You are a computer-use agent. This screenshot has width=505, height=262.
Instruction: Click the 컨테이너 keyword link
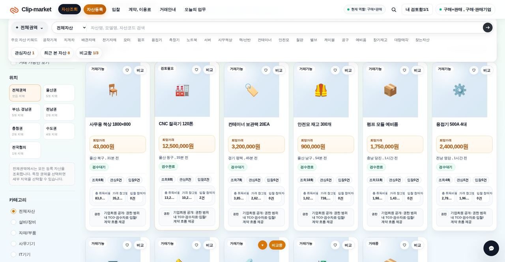pyautogui.click(x=265, y=40)
